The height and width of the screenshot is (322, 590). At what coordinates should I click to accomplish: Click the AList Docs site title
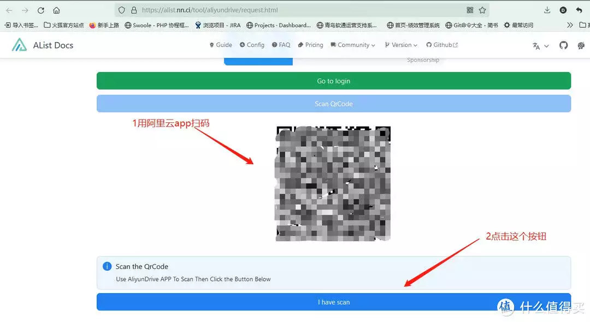[53, 45]
